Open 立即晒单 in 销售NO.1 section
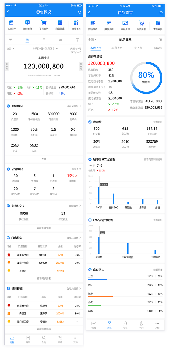The height and width of the screenshot is (350, 169). pos(75,206)
